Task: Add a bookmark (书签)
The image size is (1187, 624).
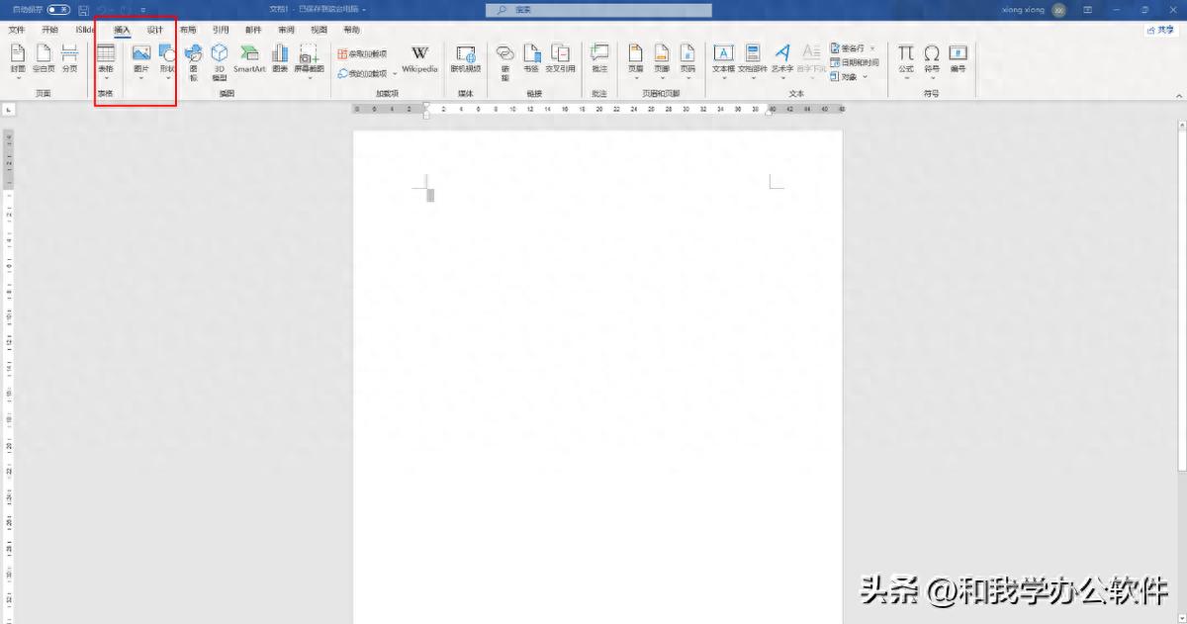Action: [x=531, y=58]
